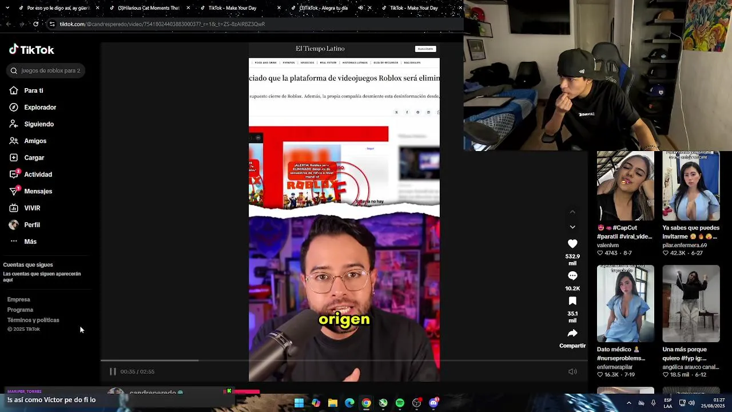The image size is (732, 412).
Task: Pause the TikTok video
Action: [113, 371]
